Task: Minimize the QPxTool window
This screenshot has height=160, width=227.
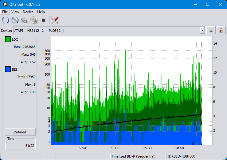Action: [195, 4]
